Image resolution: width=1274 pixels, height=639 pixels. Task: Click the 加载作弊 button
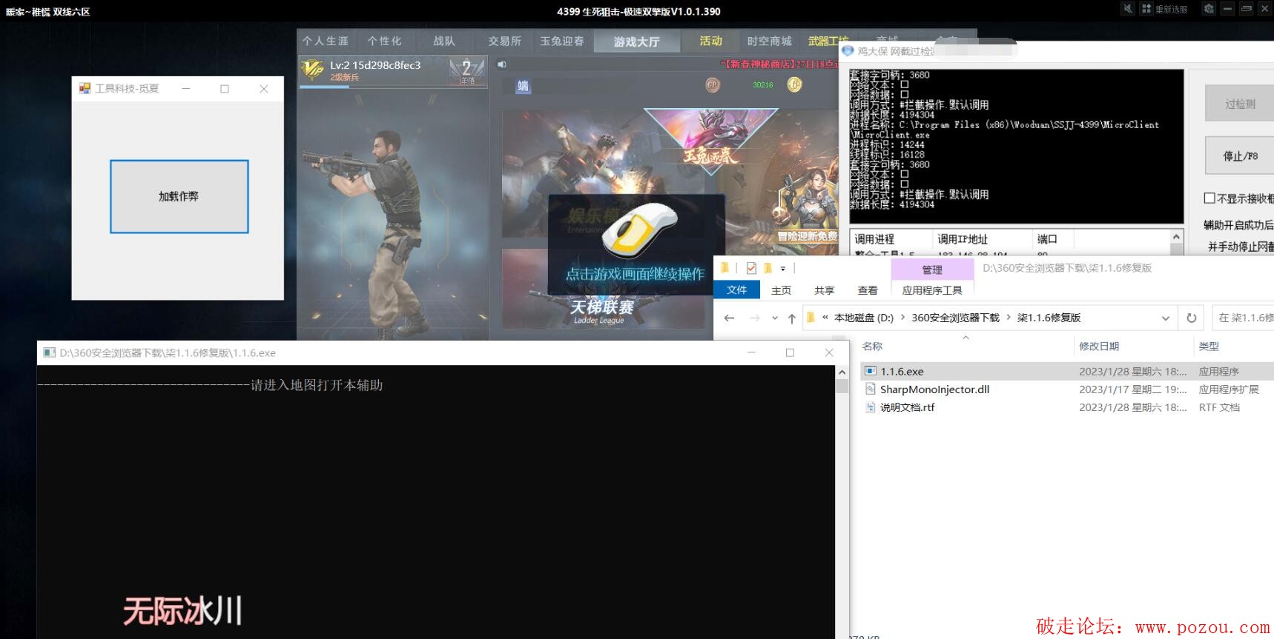pos(179,196)
